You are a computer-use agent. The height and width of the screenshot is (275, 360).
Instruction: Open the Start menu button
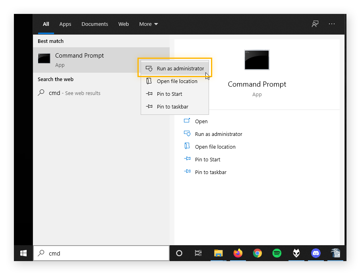[23, 253]
